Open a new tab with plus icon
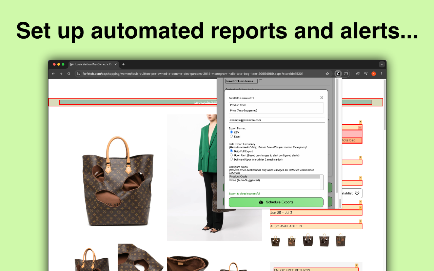This screenshot has height=271, width=434. click(x=123, y=64)
